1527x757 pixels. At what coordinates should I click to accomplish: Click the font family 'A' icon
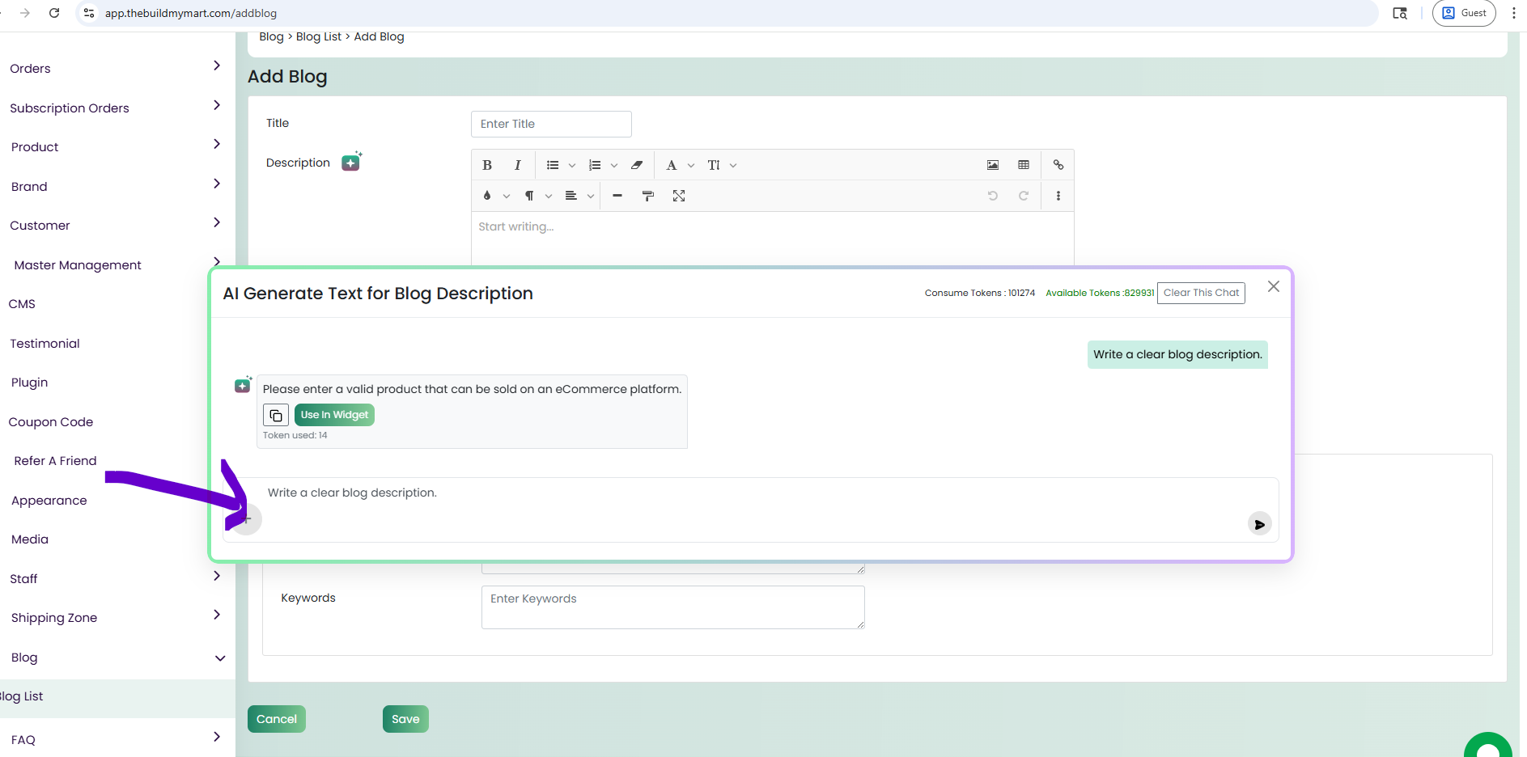pyautogui.click(x=671, y=165)
